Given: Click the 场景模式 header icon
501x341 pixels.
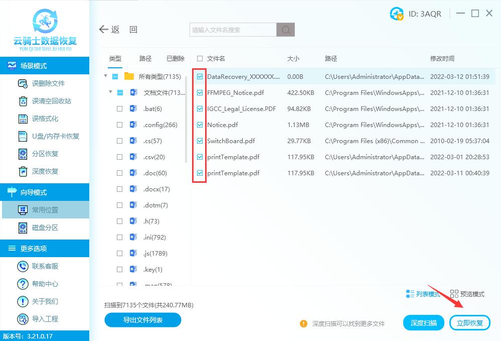Looking at the screenshot, I should tap(12, 66).
